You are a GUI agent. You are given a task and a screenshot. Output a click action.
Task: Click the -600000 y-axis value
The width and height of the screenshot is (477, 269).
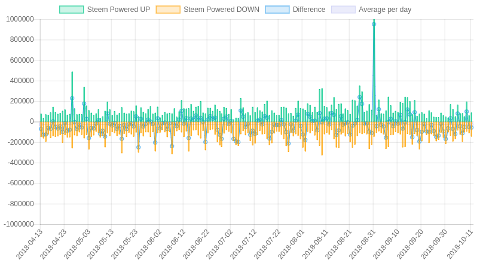coord(20,183)
